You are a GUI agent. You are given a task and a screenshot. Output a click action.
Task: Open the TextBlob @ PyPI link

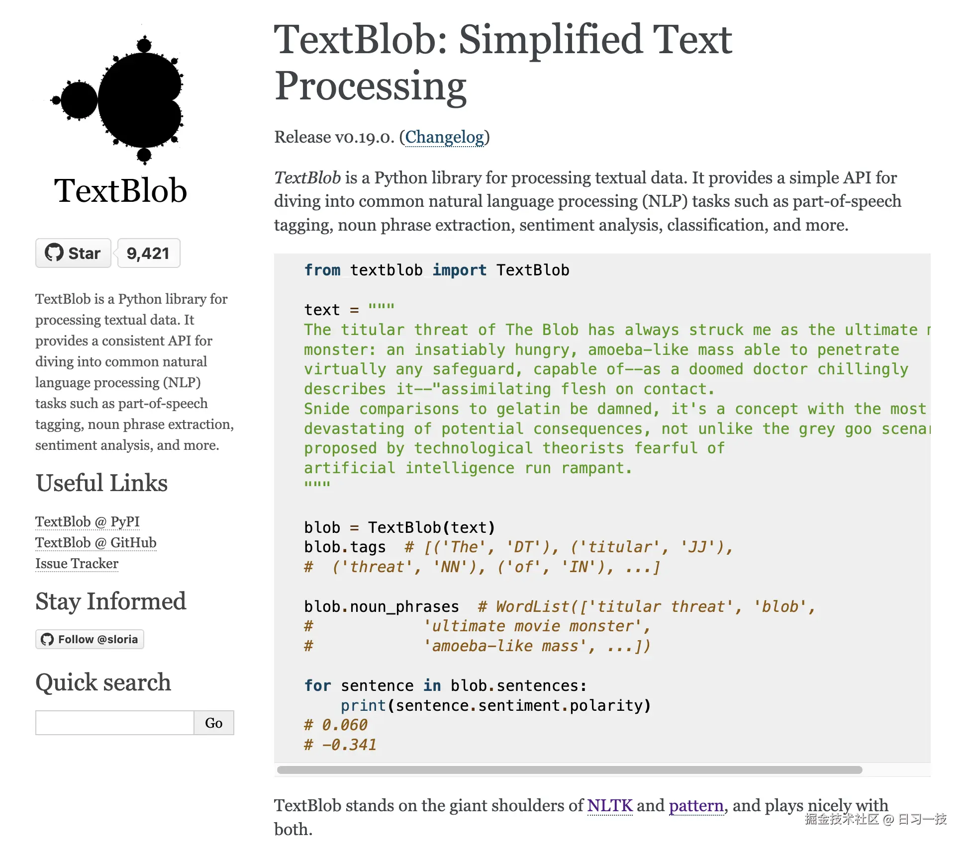[x=87, y=521]
